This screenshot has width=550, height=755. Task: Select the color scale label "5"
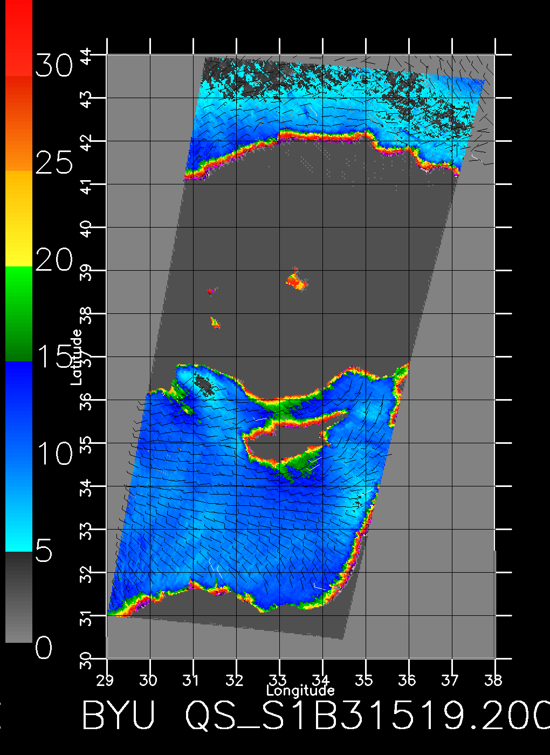45,551
